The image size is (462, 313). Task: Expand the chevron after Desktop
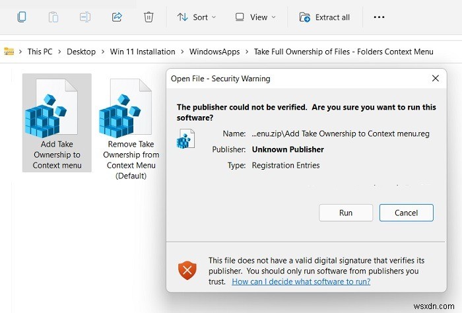(103, 52)
